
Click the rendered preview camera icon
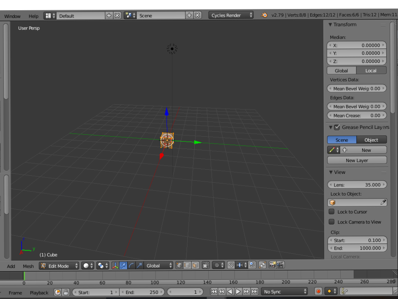(x=272, y=265)
